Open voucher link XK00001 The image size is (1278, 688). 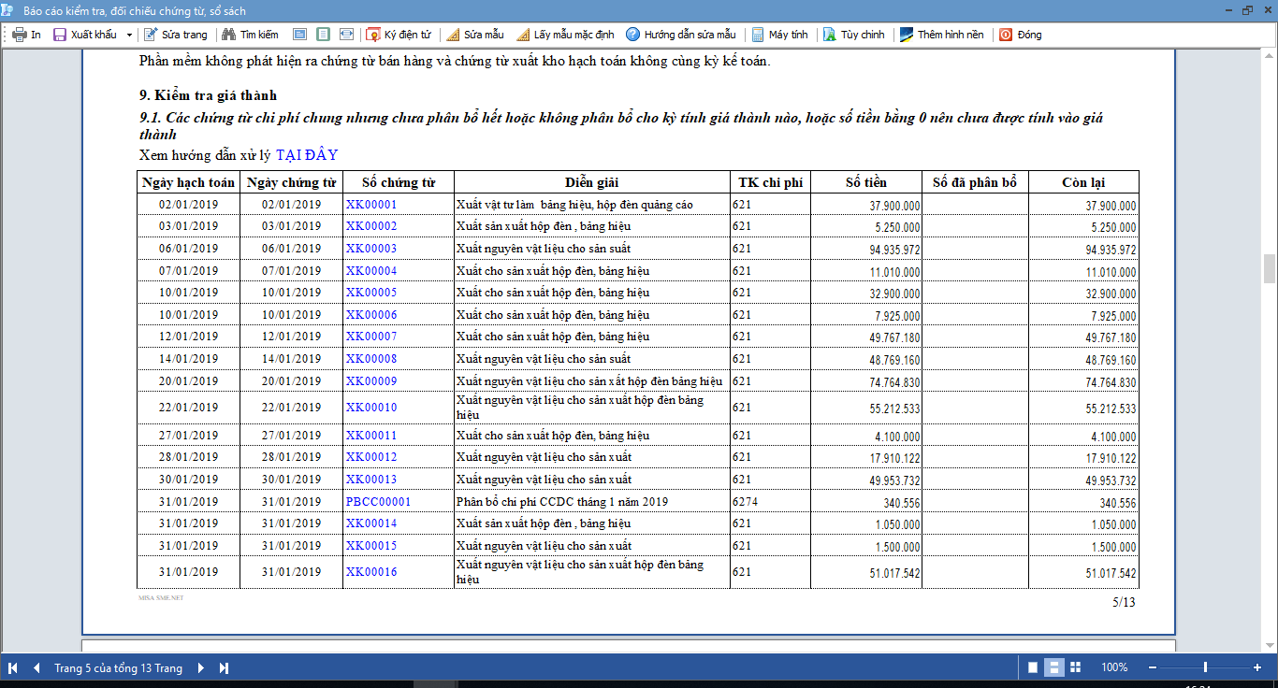(371, 205)
